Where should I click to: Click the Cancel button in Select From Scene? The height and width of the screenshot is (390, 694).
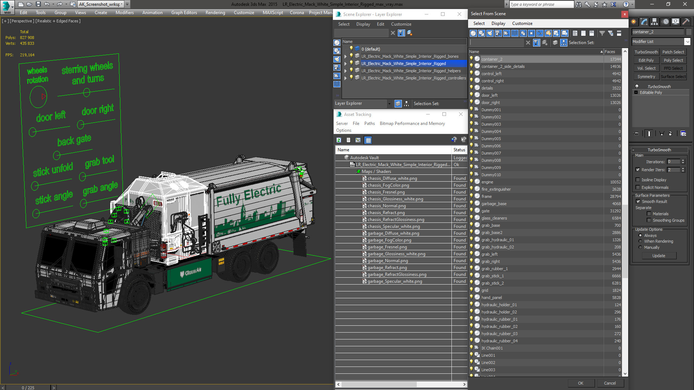click(610, 383)
